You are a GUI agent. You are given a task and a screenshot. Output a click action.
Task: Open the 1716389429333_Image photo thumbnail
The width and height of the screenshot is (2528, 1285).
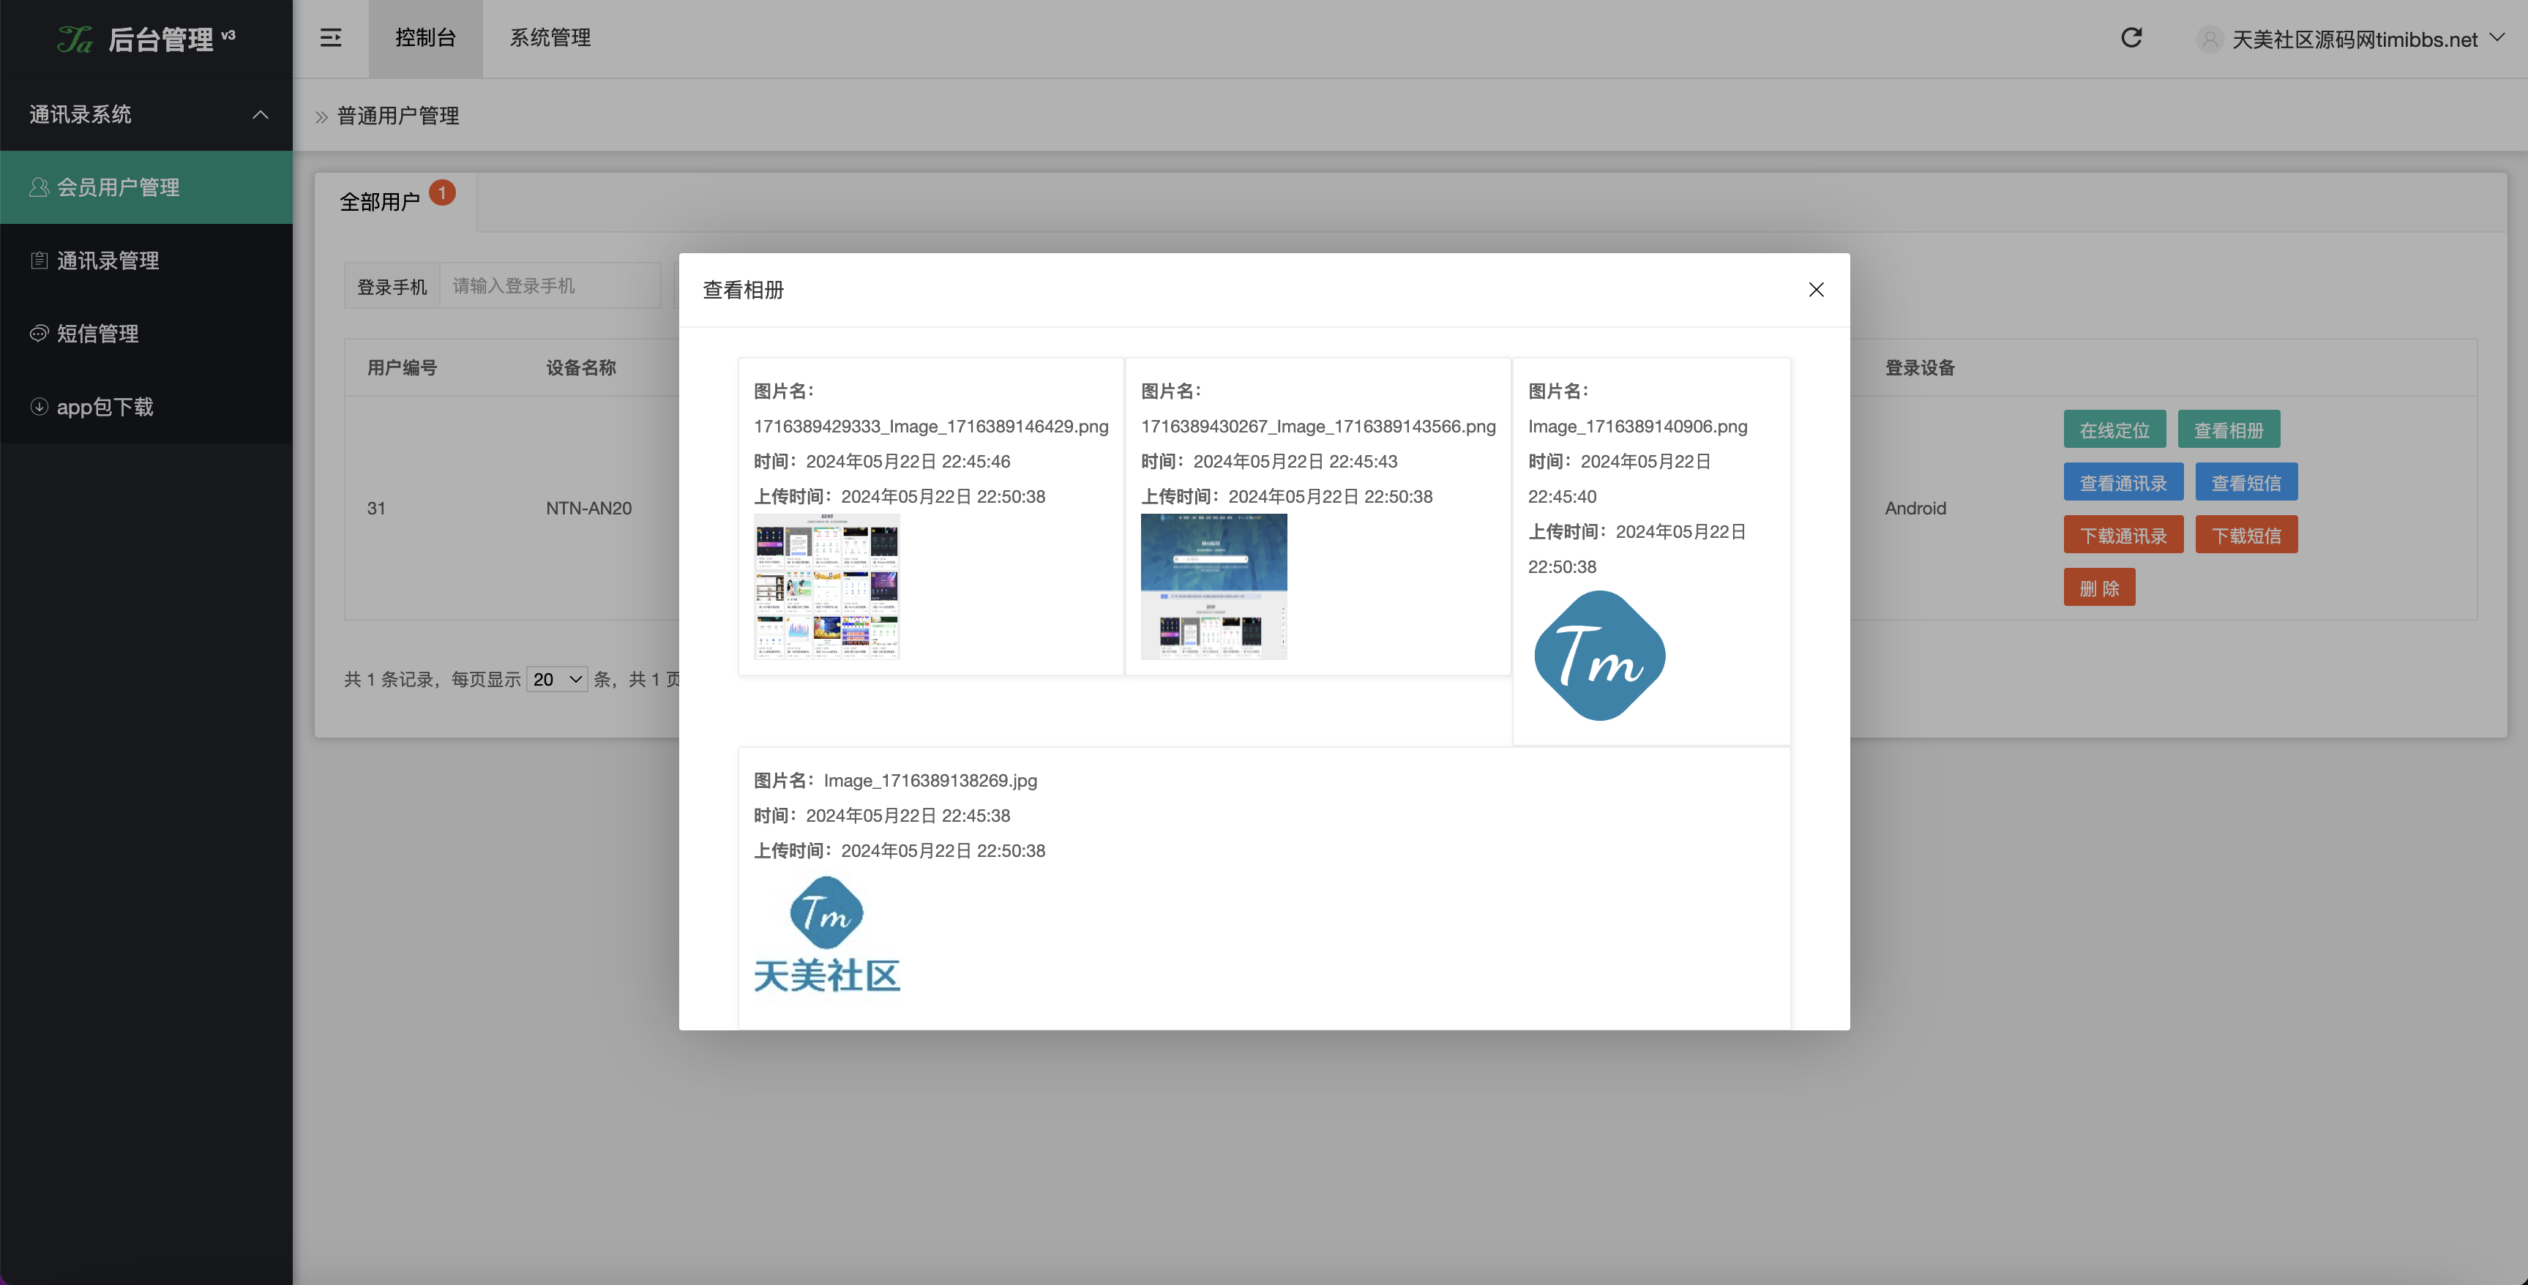[x=826, y=587]
